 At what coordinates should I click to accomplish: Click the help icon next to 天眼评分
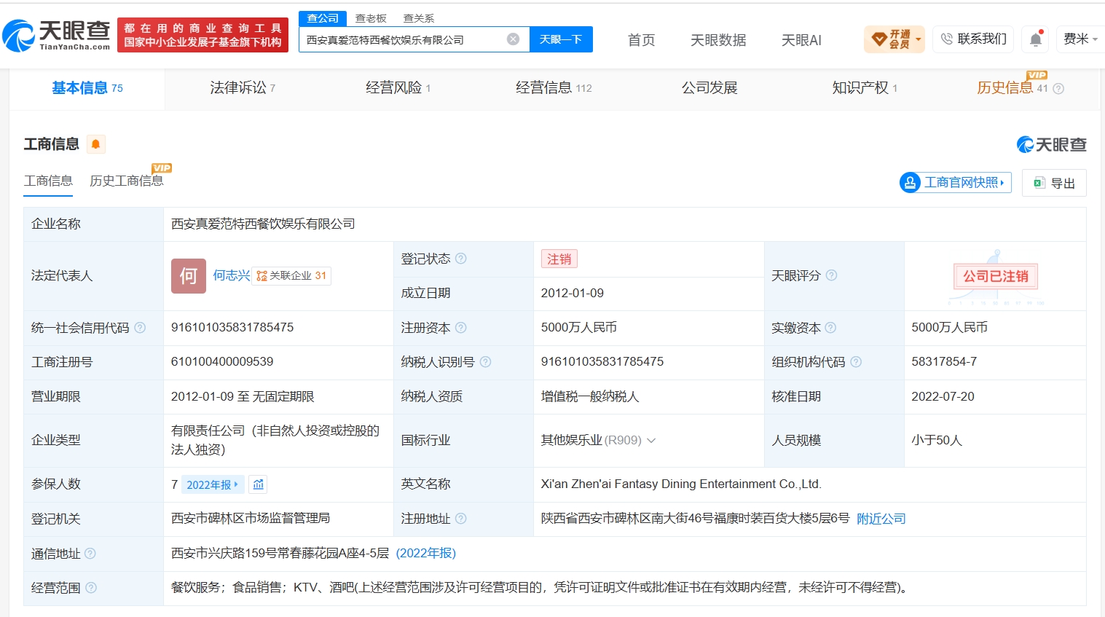tap(832, 275)
